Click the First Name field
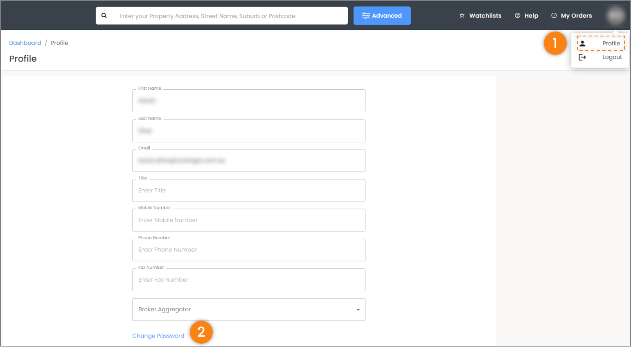The width and height of the screenshot is (631, 349). point(249,101)
